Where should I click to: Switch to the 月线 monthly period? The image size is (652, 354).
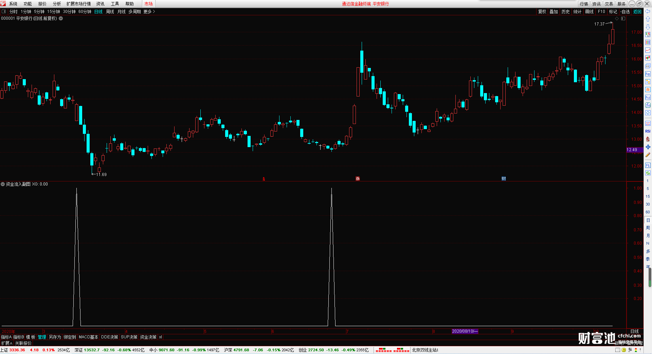[x=122, y=12]
